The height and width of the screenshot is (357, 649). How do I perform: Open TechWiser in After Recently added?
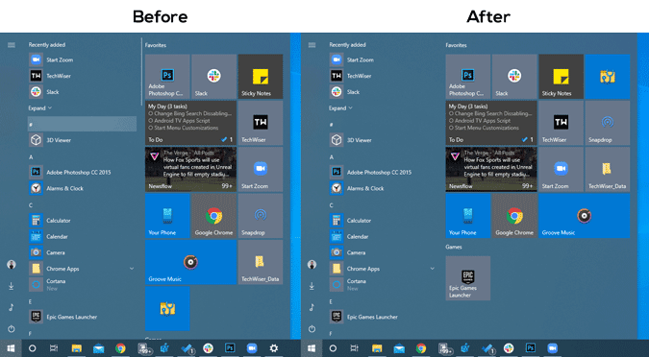(383, 76)
